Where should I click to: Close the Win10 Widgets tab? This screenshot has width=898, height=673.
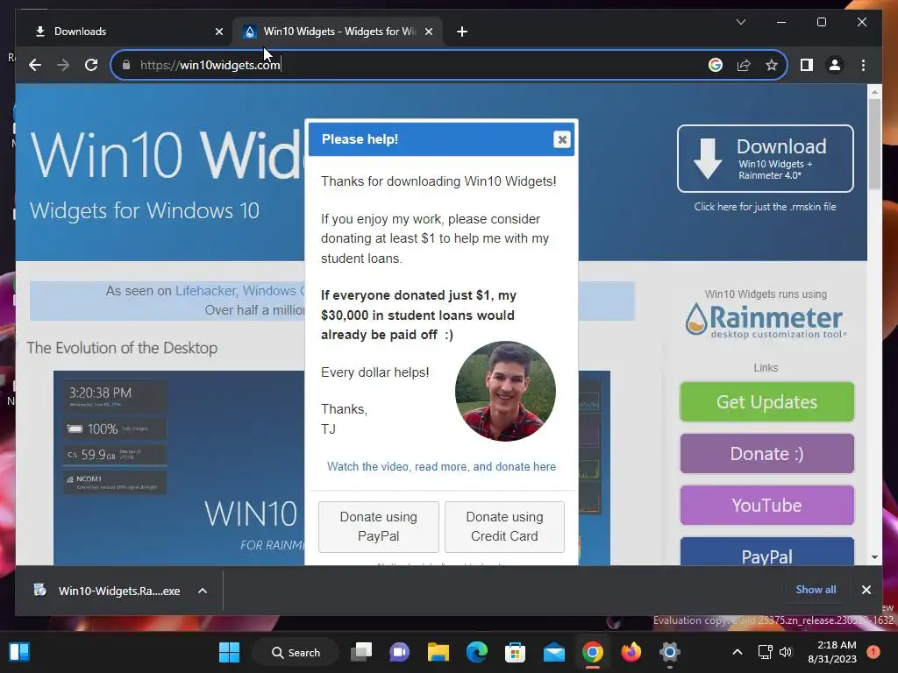(428, 32)
